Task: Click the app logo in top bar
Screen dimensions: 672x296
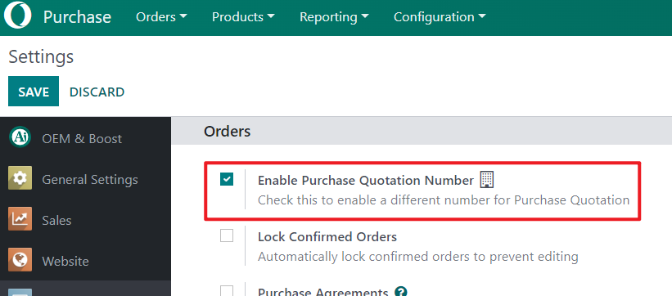Action: (x=17, y=16)
